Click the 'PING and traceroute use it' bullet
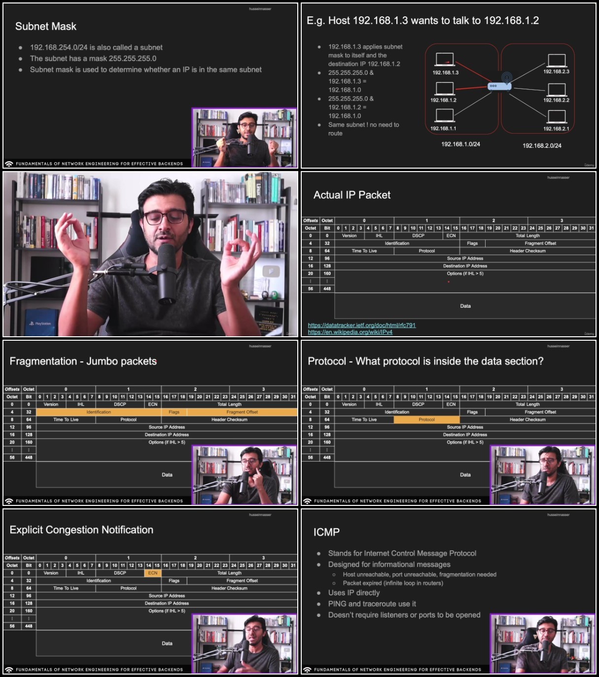 372,604
